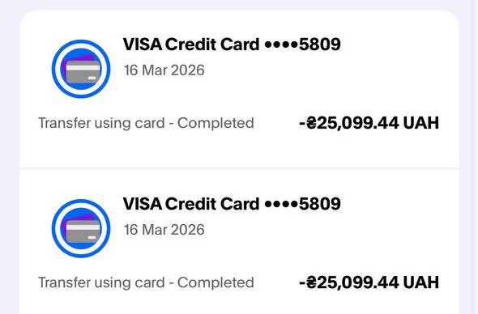This screenshot has height=314, width=478.
Task: View the bottom -₴25,099.44 UAH amount
Action: pos(369,282)
